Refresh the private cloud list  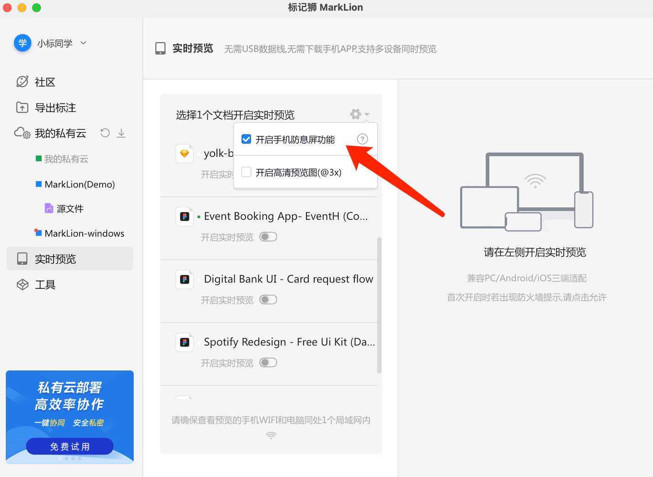[x=105, y=132]
